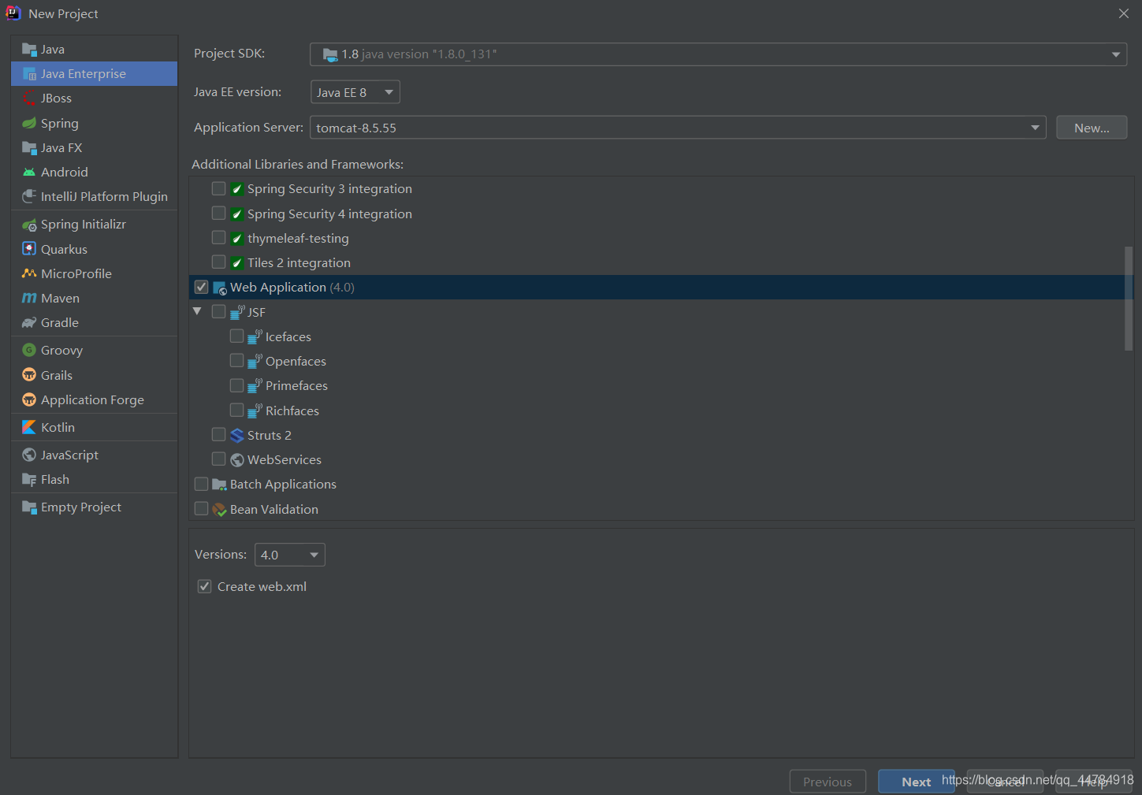Check the Openfaces checkbox
The image size is (1142, 795).
236,361
